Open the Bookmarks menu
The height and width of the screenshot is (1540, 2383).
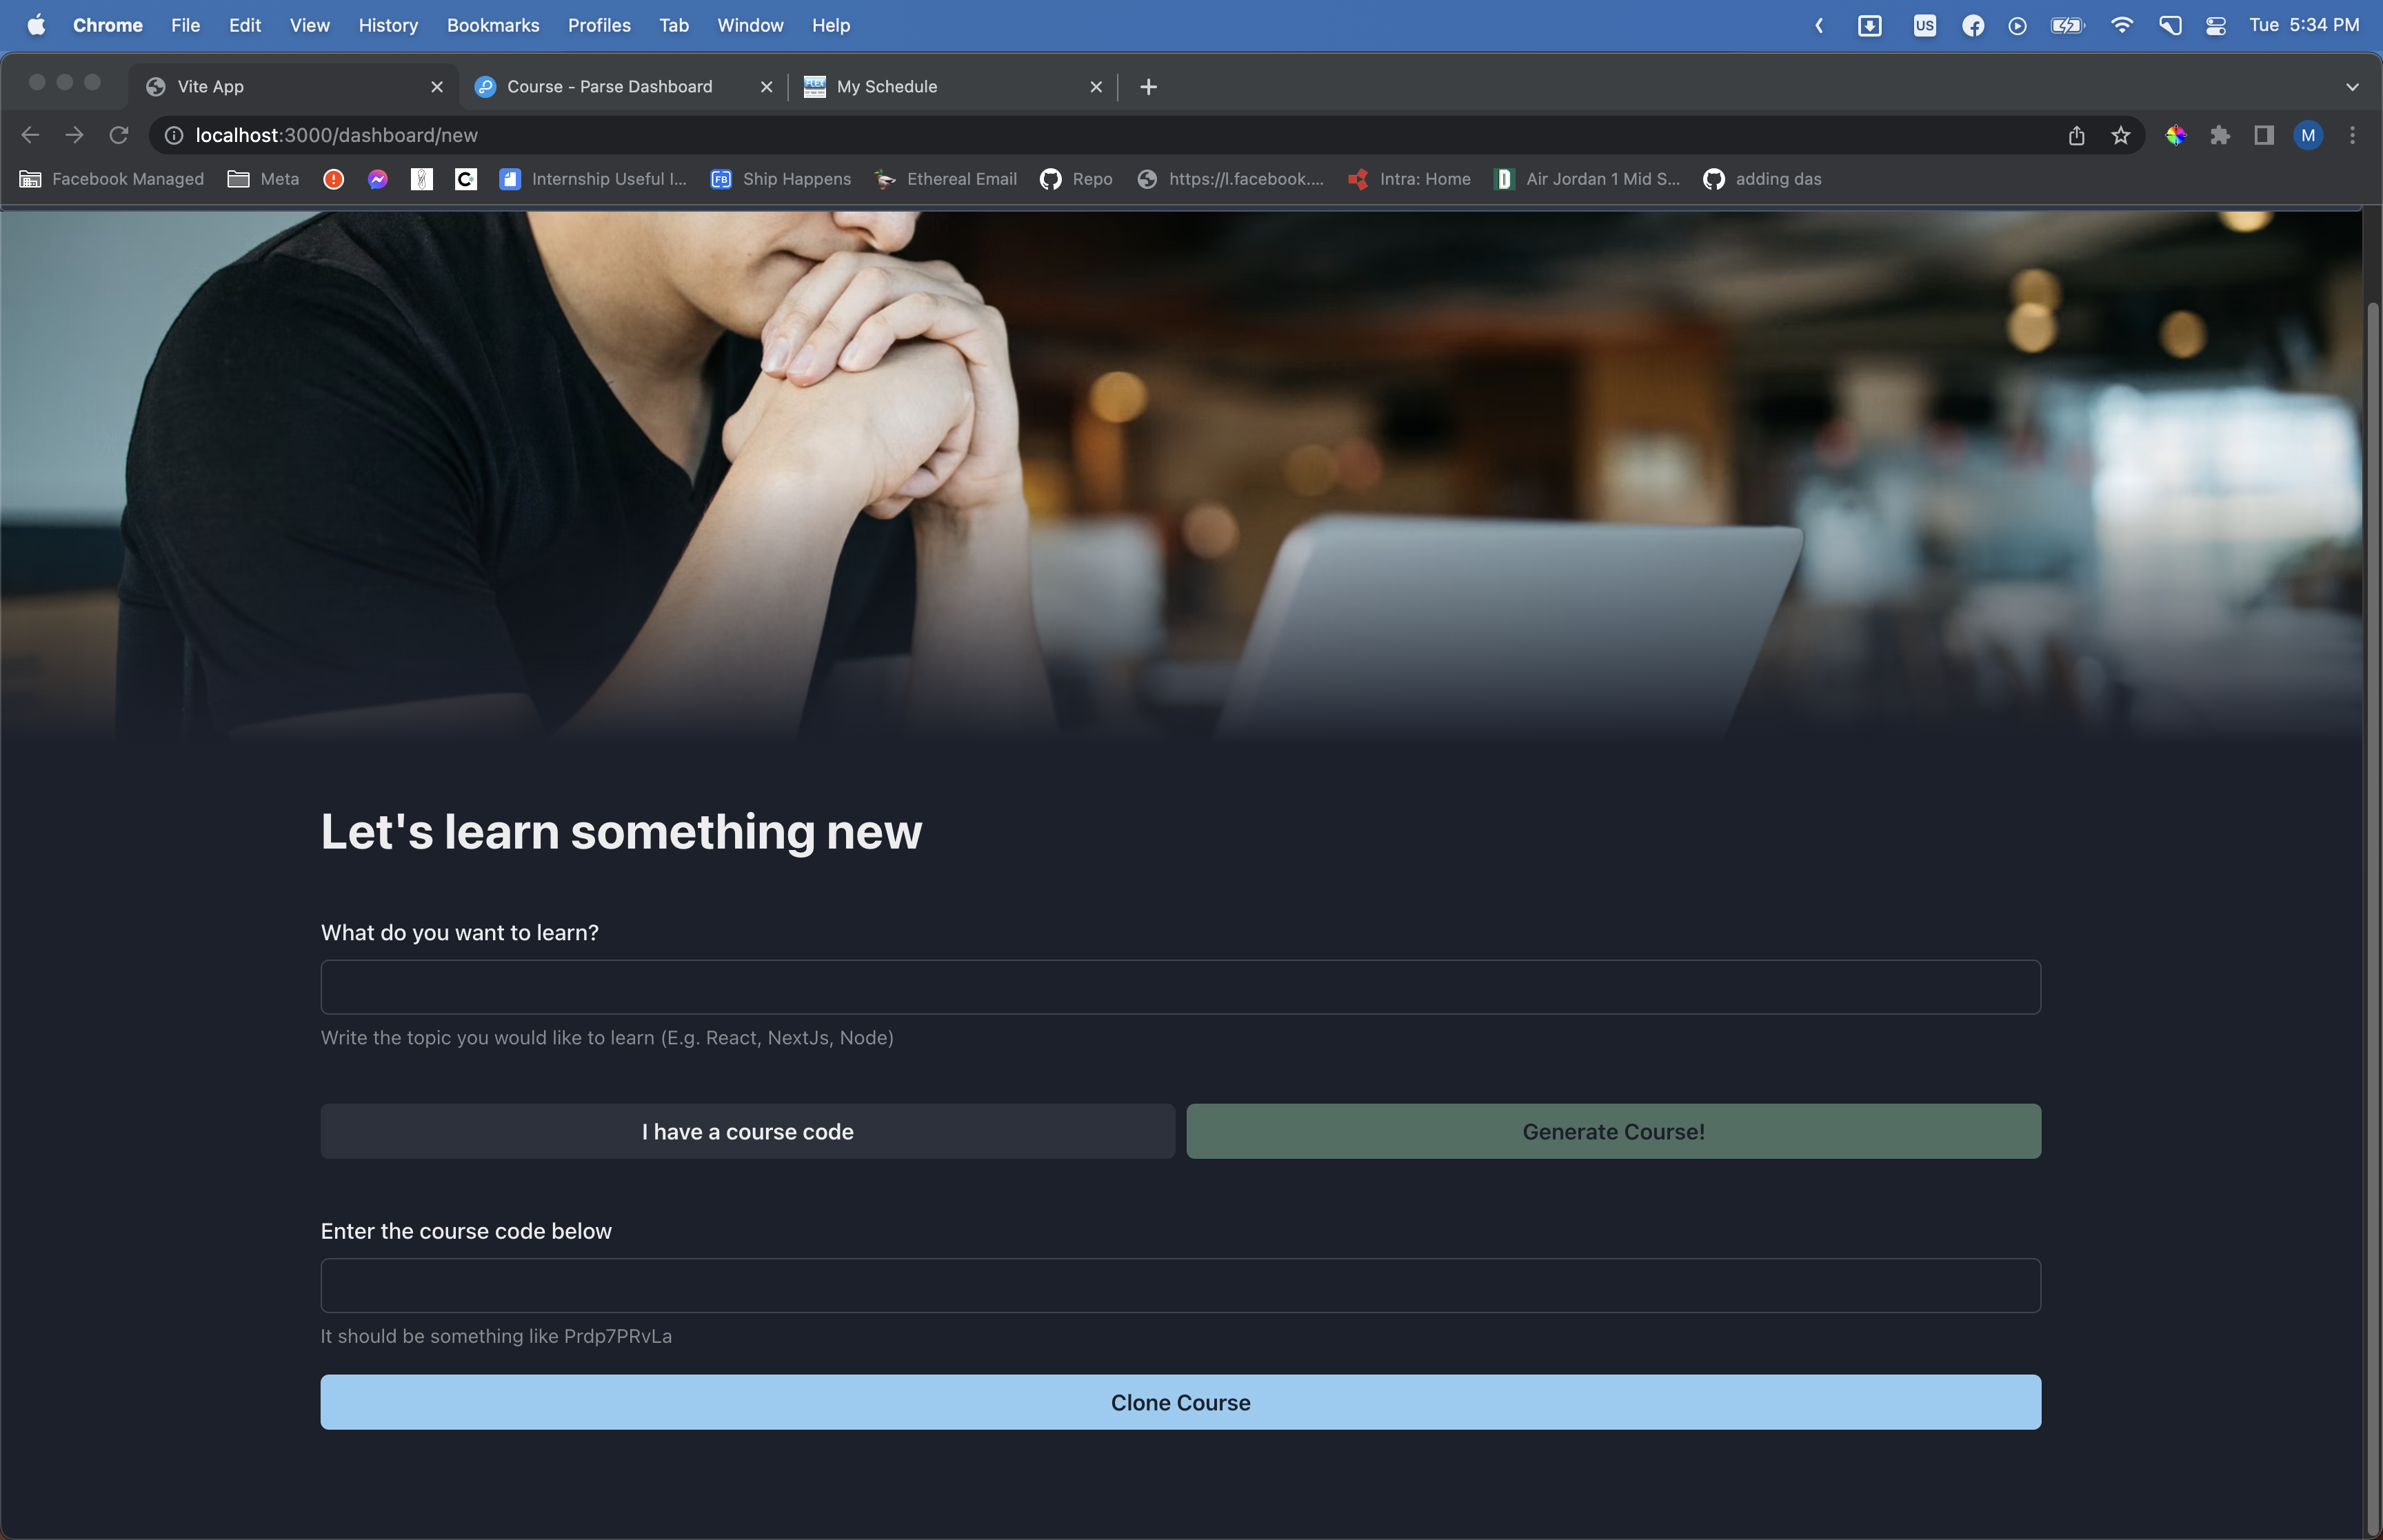492,26
